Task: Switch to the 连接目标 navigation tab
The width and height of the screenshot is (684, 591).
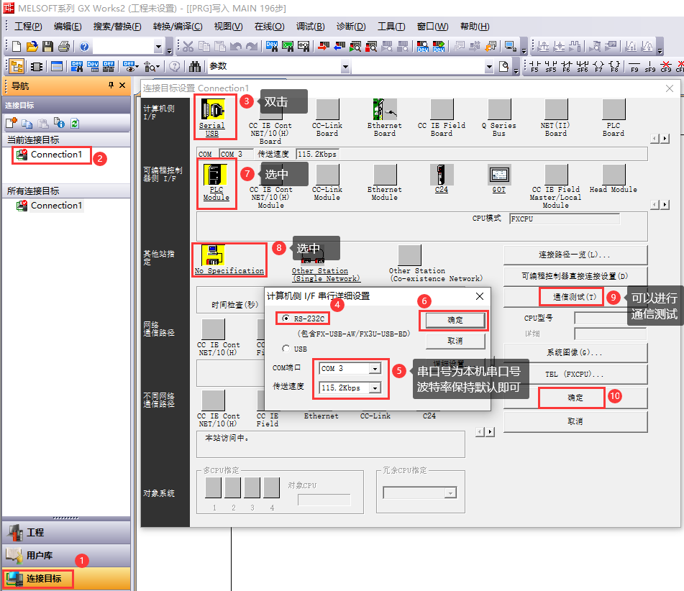Action: pyautogui.click(x=66, y=578)
